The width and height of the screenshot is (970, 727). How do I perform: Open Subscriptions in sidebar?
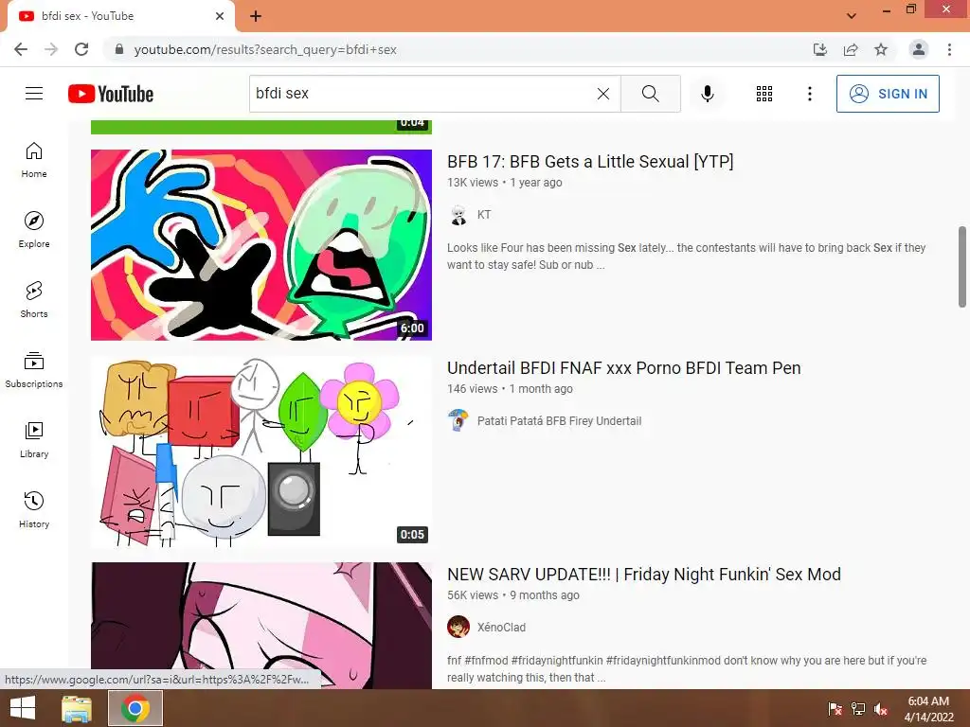(x=34, y=370)
